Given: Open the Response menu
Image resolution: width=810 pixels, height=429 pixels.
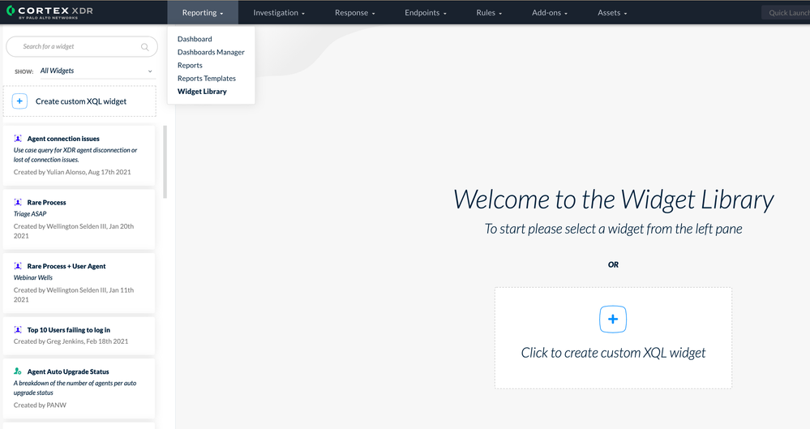Looking at the screenshot, I should [355, 12].
